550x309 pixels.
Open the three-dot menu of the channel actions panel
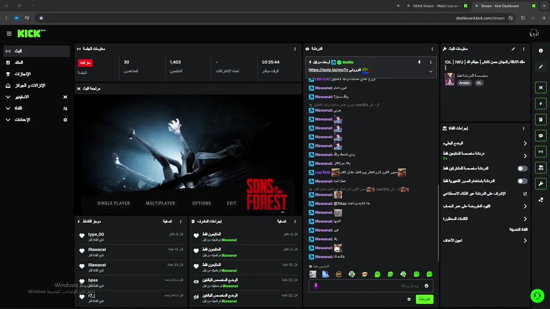523,128
